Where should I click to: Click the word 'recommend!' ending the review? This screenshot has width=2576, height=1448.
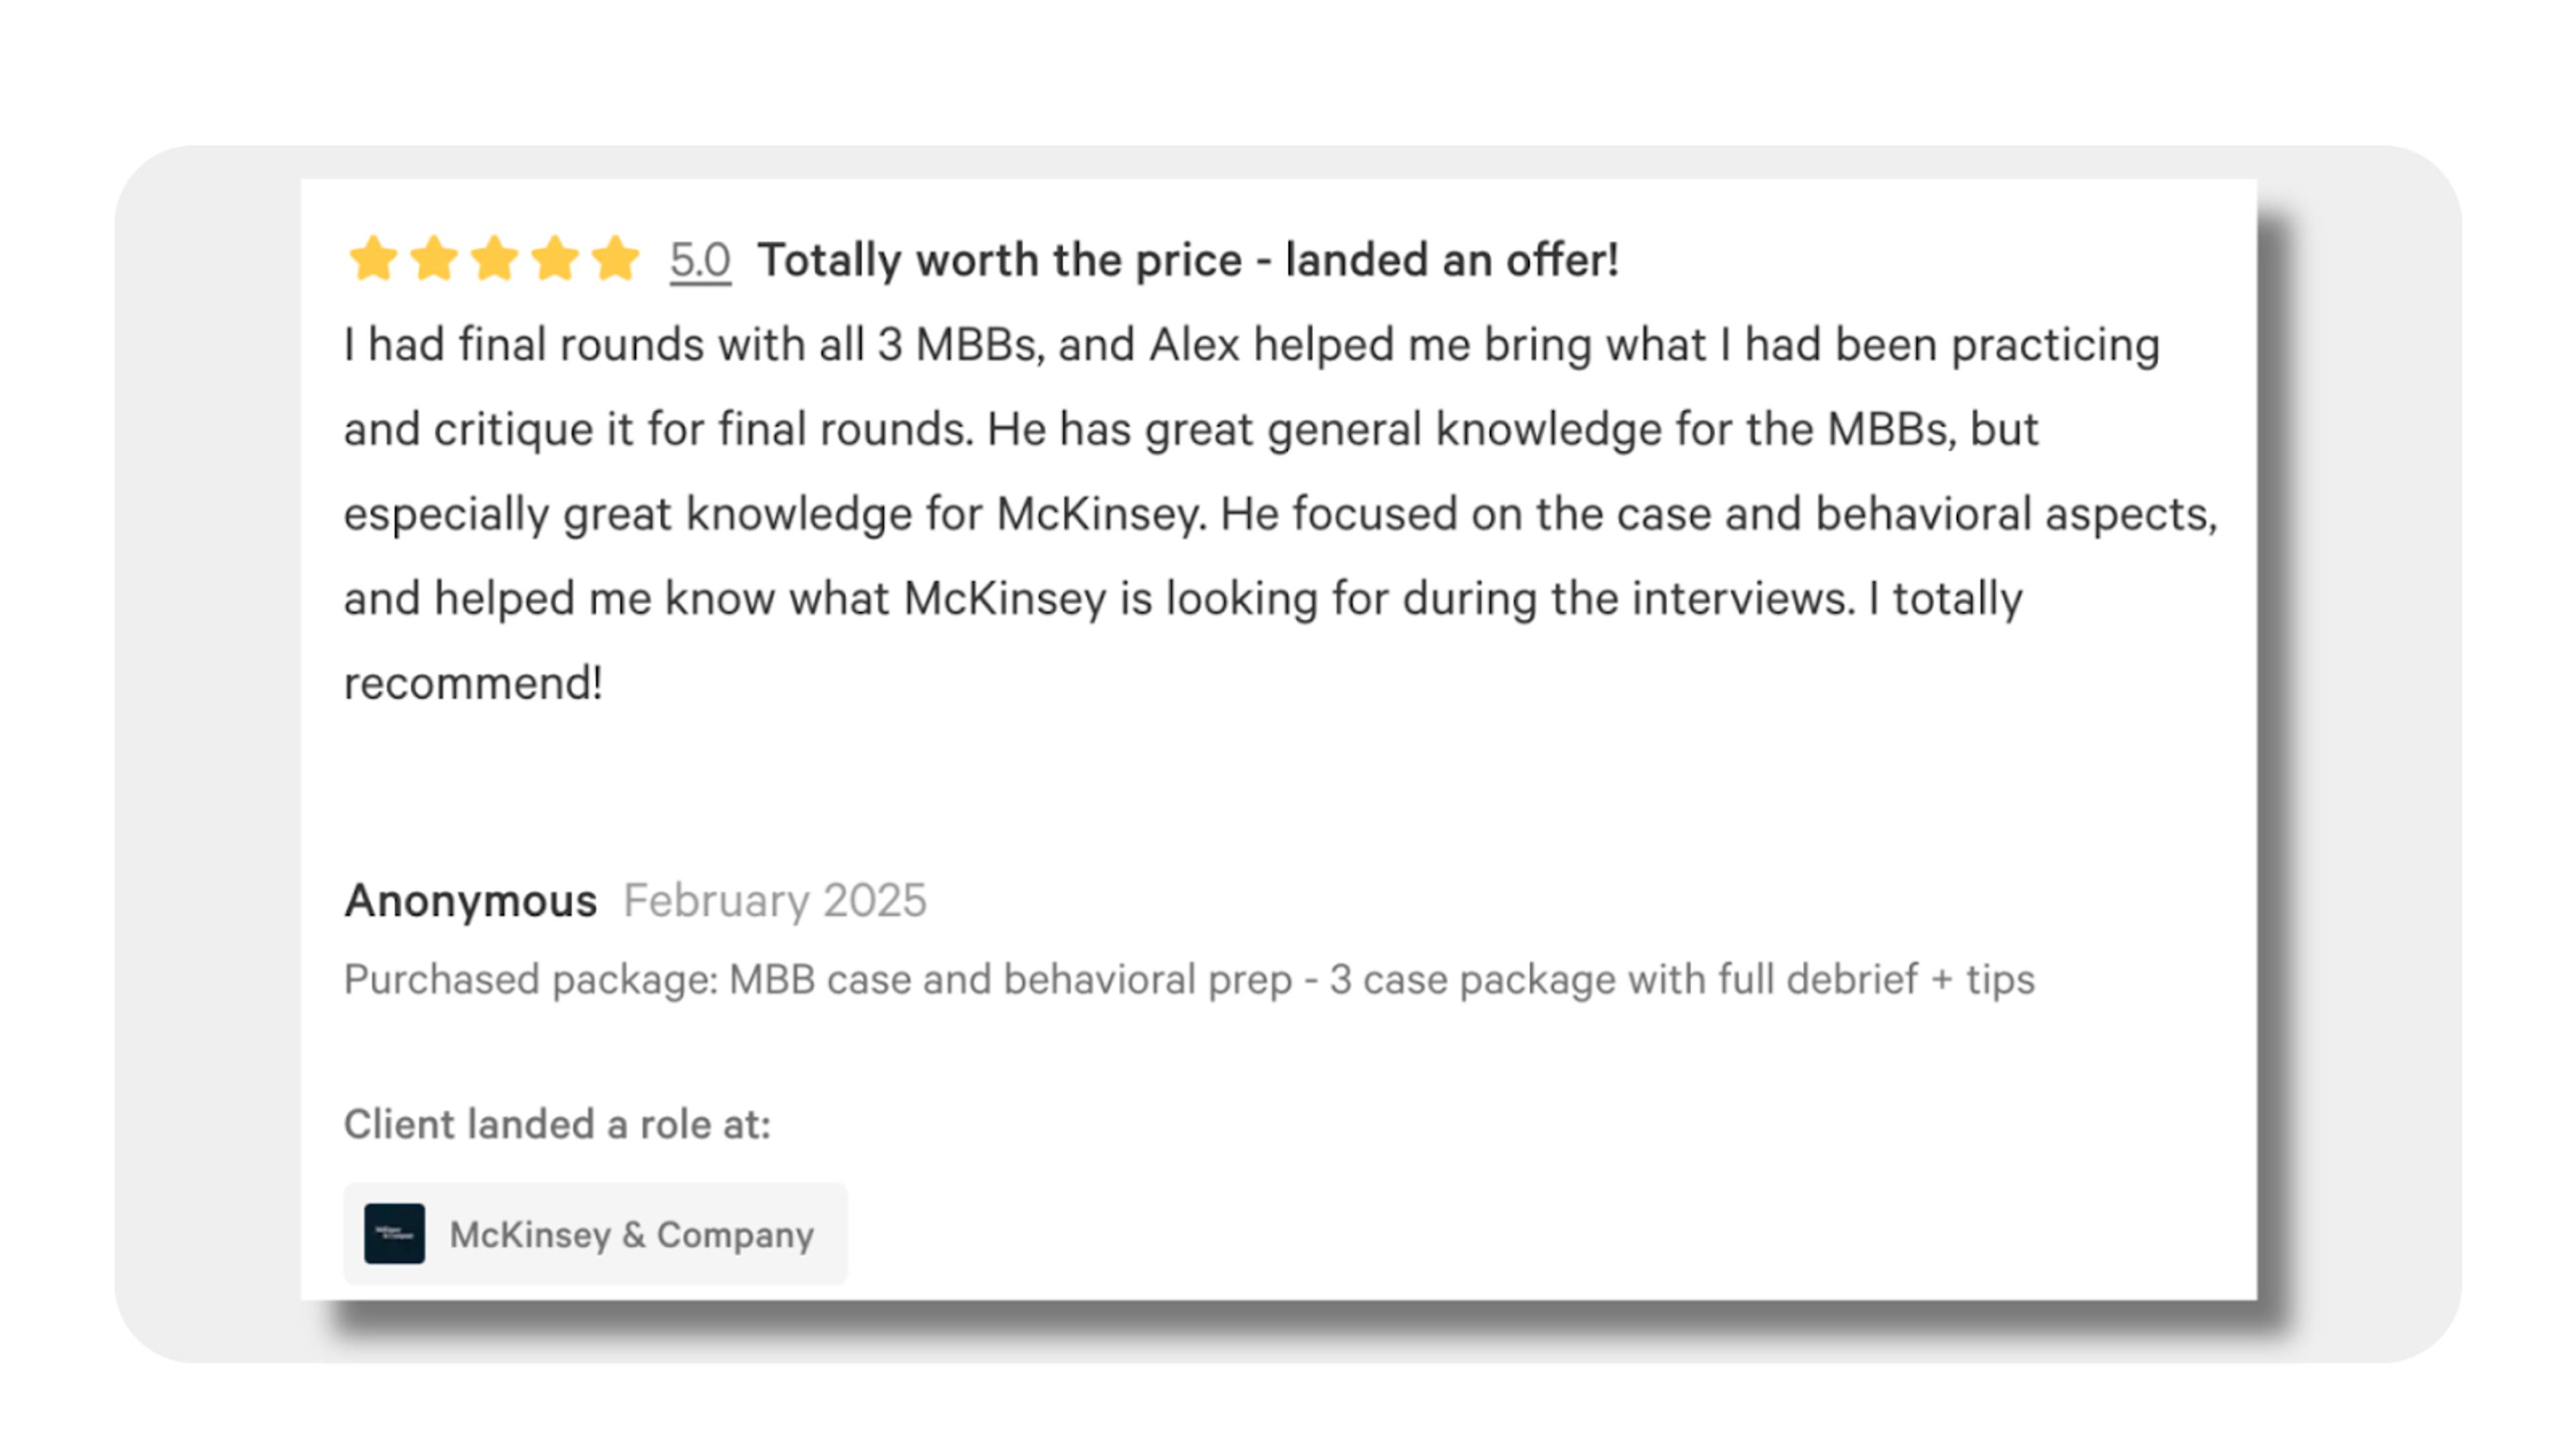(x=473, y=684)
